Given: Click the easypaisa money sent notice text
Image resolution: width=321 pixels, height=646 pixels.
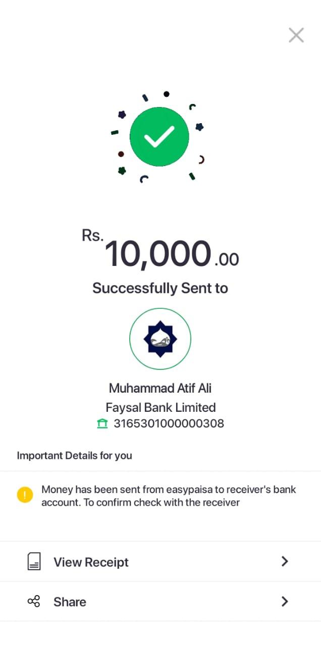Looking at the screenshot, I should [x=169, y=496].
